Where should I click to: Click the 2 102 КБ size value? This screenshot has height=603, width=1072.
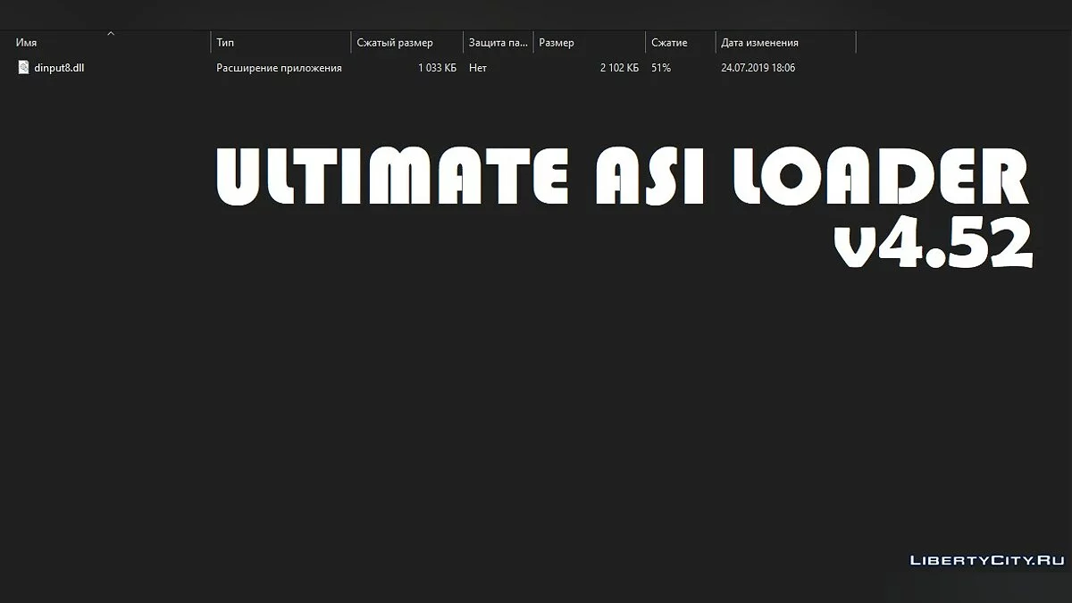[619, 68]
